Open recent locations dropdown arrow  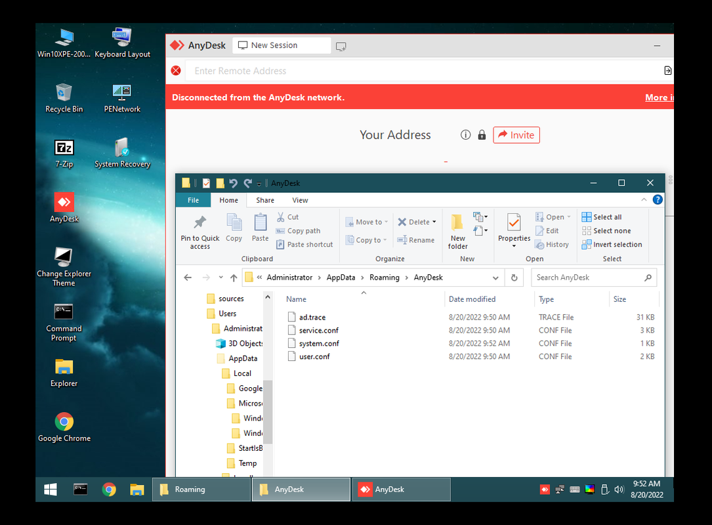coord(220,278)
